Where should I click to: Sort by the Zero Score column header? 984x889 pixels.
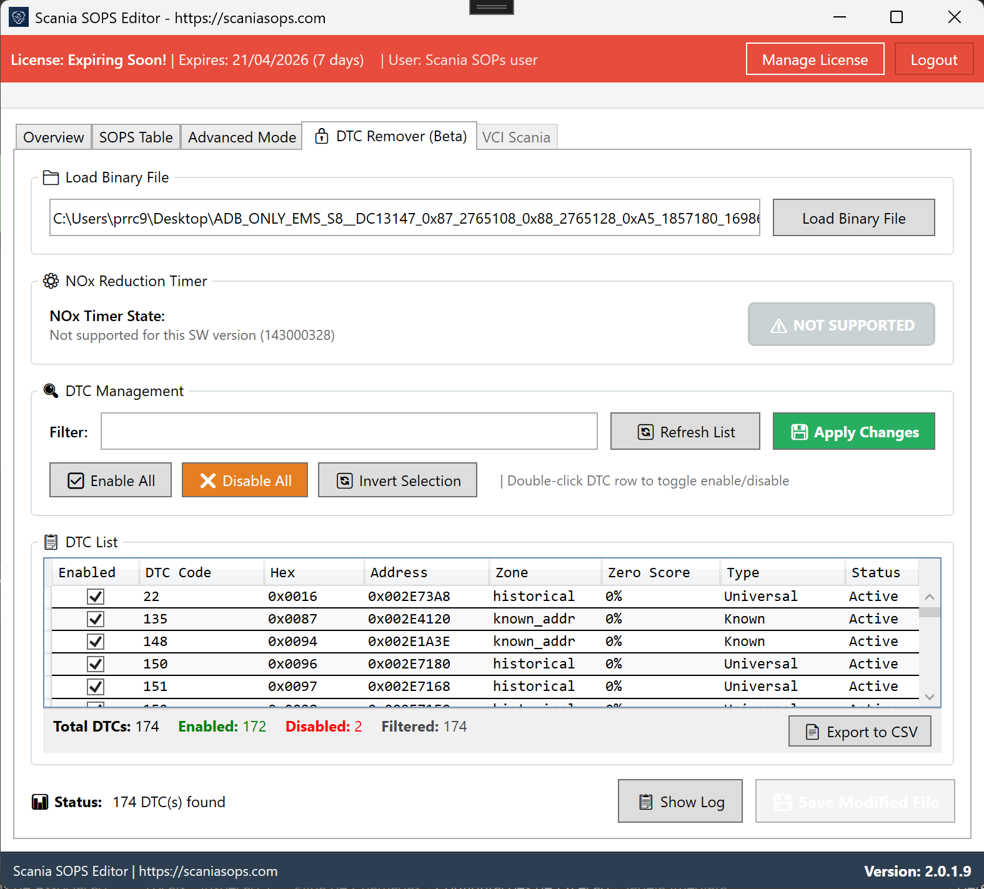click(x=661, y=573)
